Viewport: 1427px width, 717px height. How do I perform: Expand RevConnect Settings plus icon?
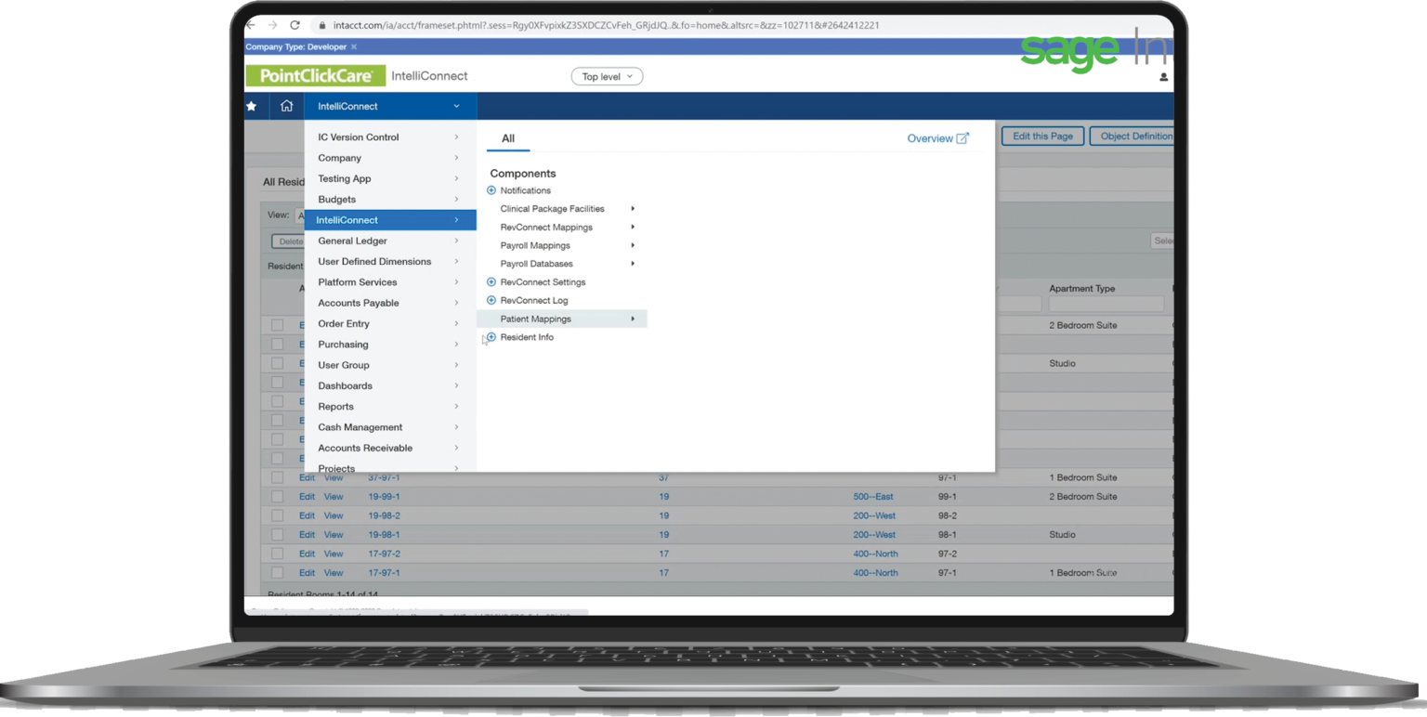tap(491, 281)
